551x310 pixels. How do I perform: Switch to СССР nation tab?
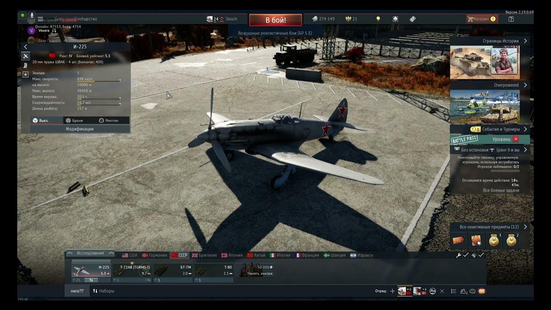[x=180, y=255]
